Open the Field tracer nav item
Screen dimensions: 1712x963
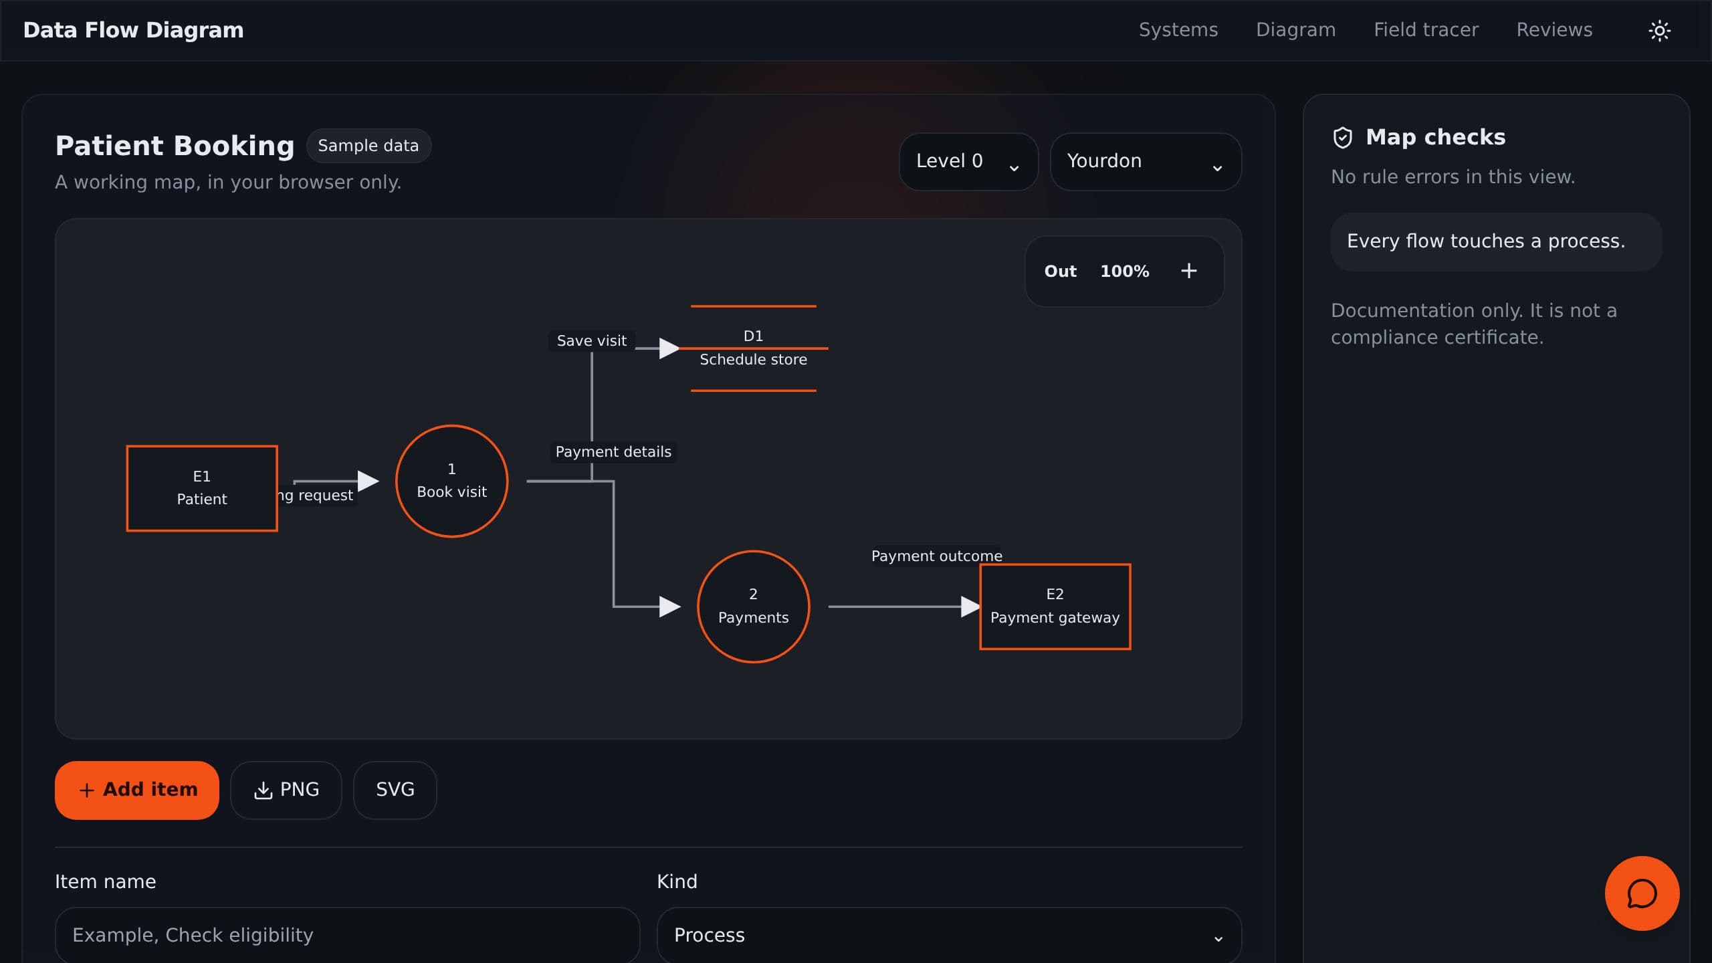tap(1426, 30)
